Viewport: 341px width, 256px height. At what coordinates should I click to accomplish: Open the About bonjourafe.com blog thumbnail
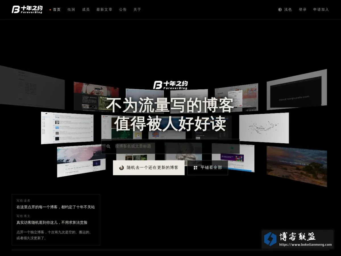pos(297,89)
